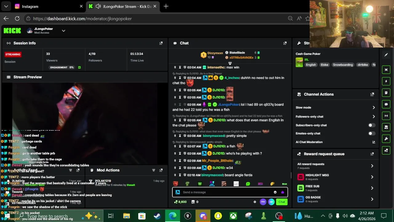The width and height of the screenshot is (394, 222).
Task: Open File Explorer from the taskbar
Action: pyautogui.click(x=127, y=216)
